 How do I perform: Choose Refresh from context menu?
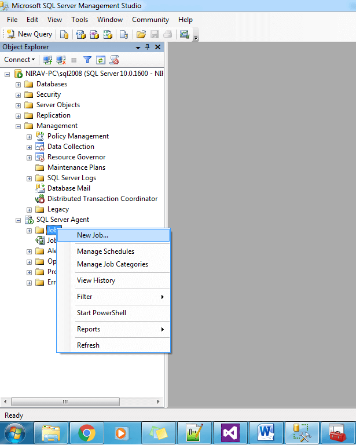tap(113, 345)
